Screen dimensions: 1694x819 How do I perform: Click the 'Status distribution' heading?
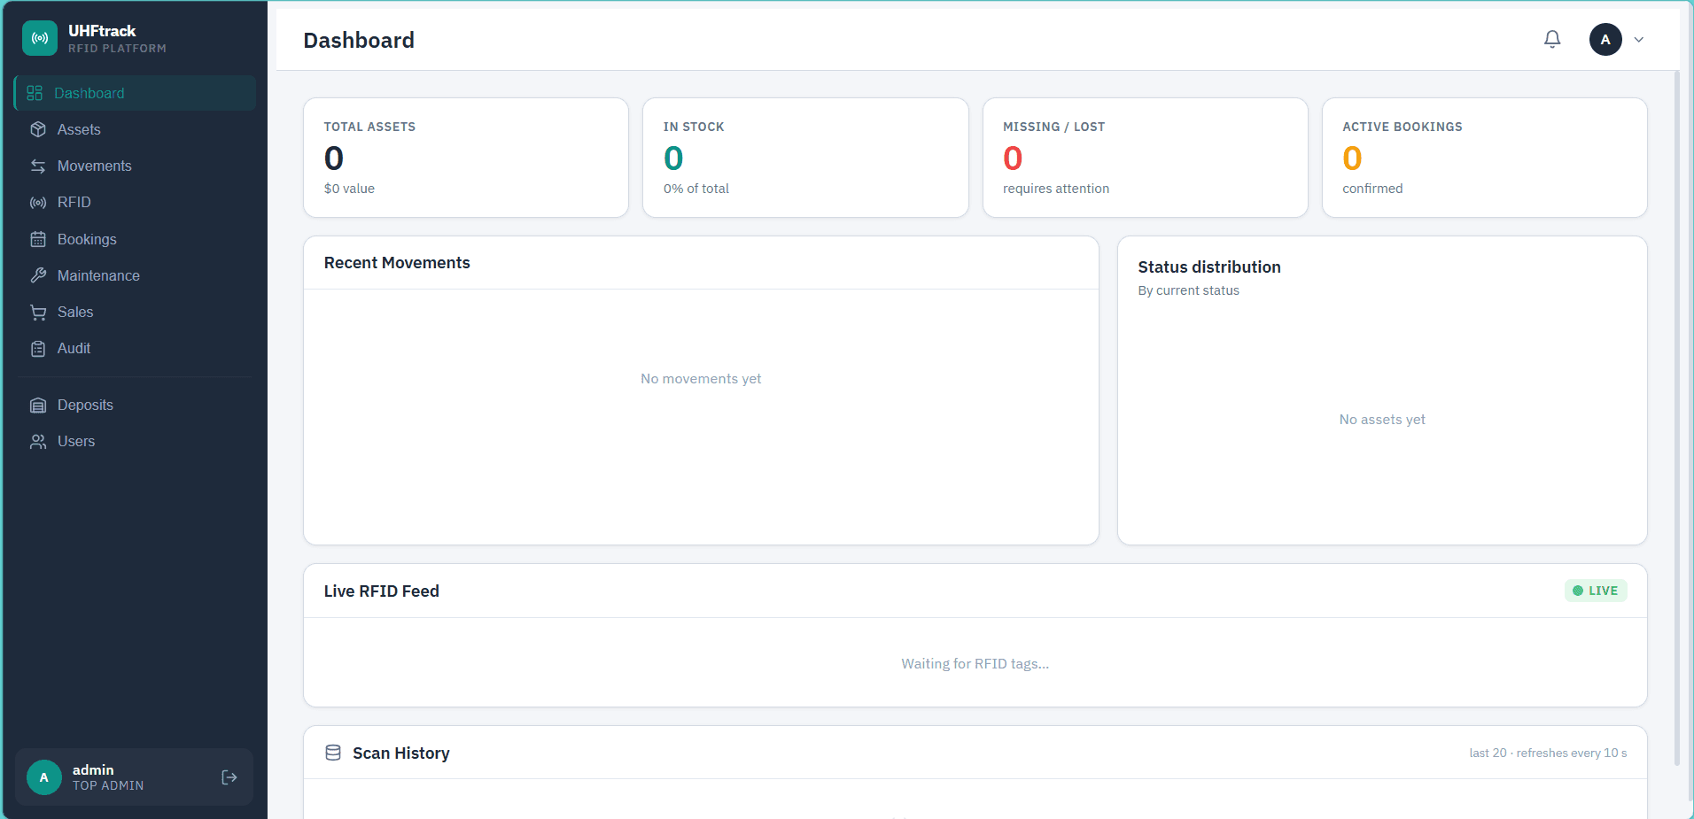pos(1209,267)
